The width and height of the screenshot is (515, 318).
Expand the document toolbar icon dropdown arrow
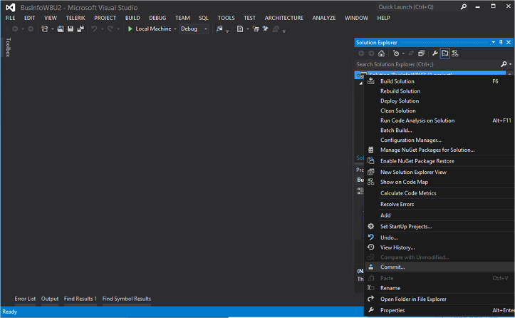248,29
